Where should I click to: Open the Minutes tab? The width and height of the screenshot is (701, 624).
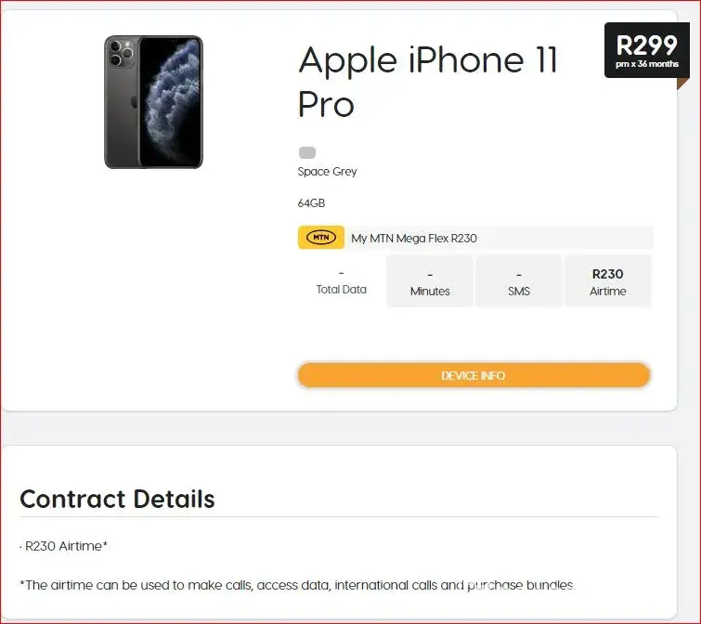point(430,282)
